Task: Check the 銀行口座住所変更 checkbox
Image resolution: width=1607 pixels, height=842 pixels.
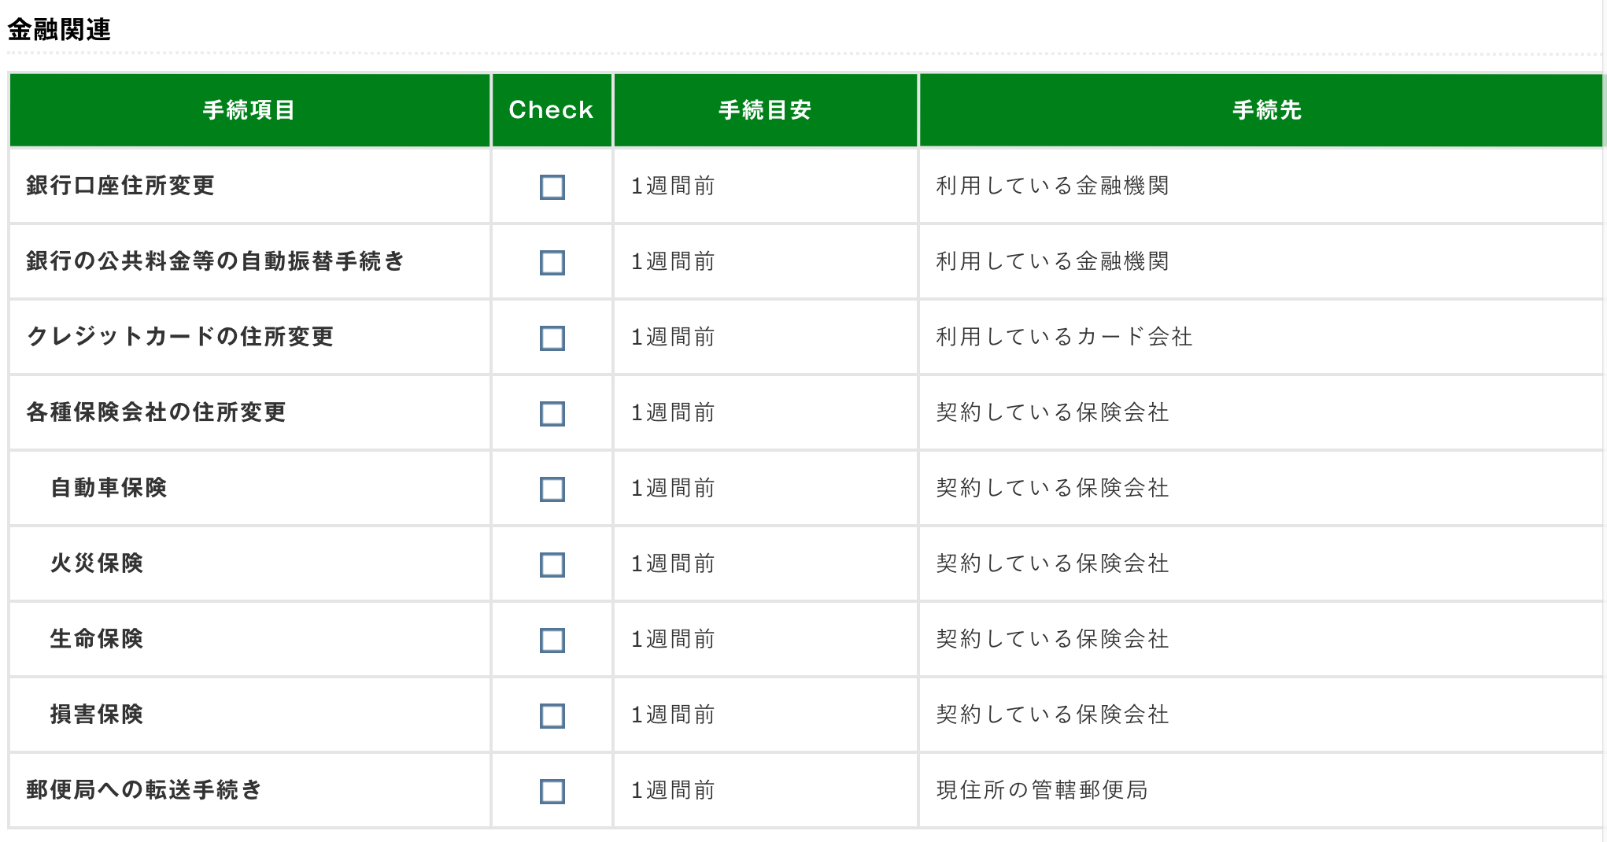Action: click(x=552, y=187)
